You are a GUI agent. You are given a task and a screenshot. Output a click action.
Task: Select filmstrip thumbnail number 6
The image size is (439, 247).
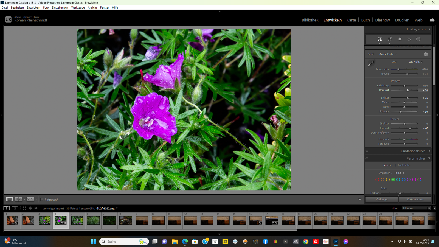click(x=93, y=220)
